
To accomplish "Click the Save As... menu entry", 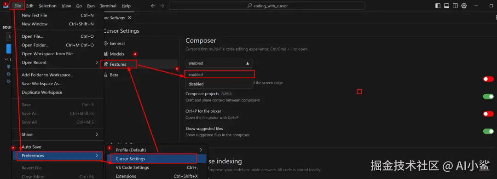I will coord(58,113).
